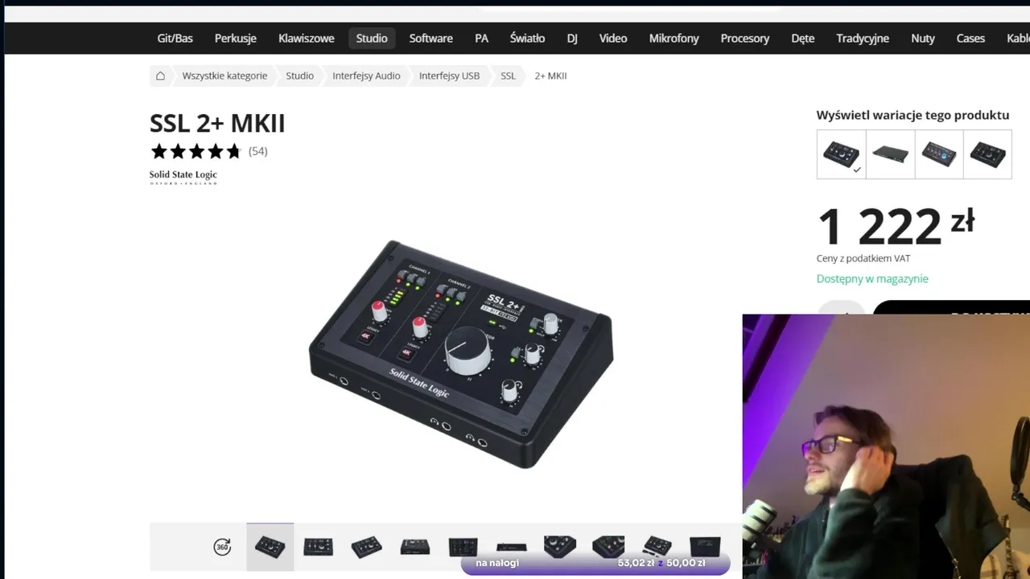Image resolution: width=1030 pixels, height=579 pixels.
Task: Select the checked SSL 2+ MKII variation
Action: pos(841,154)
